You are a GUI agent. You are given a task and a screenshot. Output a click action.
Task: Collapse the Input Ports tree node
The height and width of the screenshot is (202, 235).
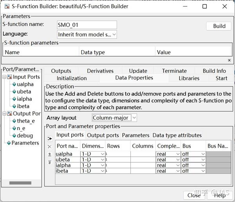pos(4,77)
